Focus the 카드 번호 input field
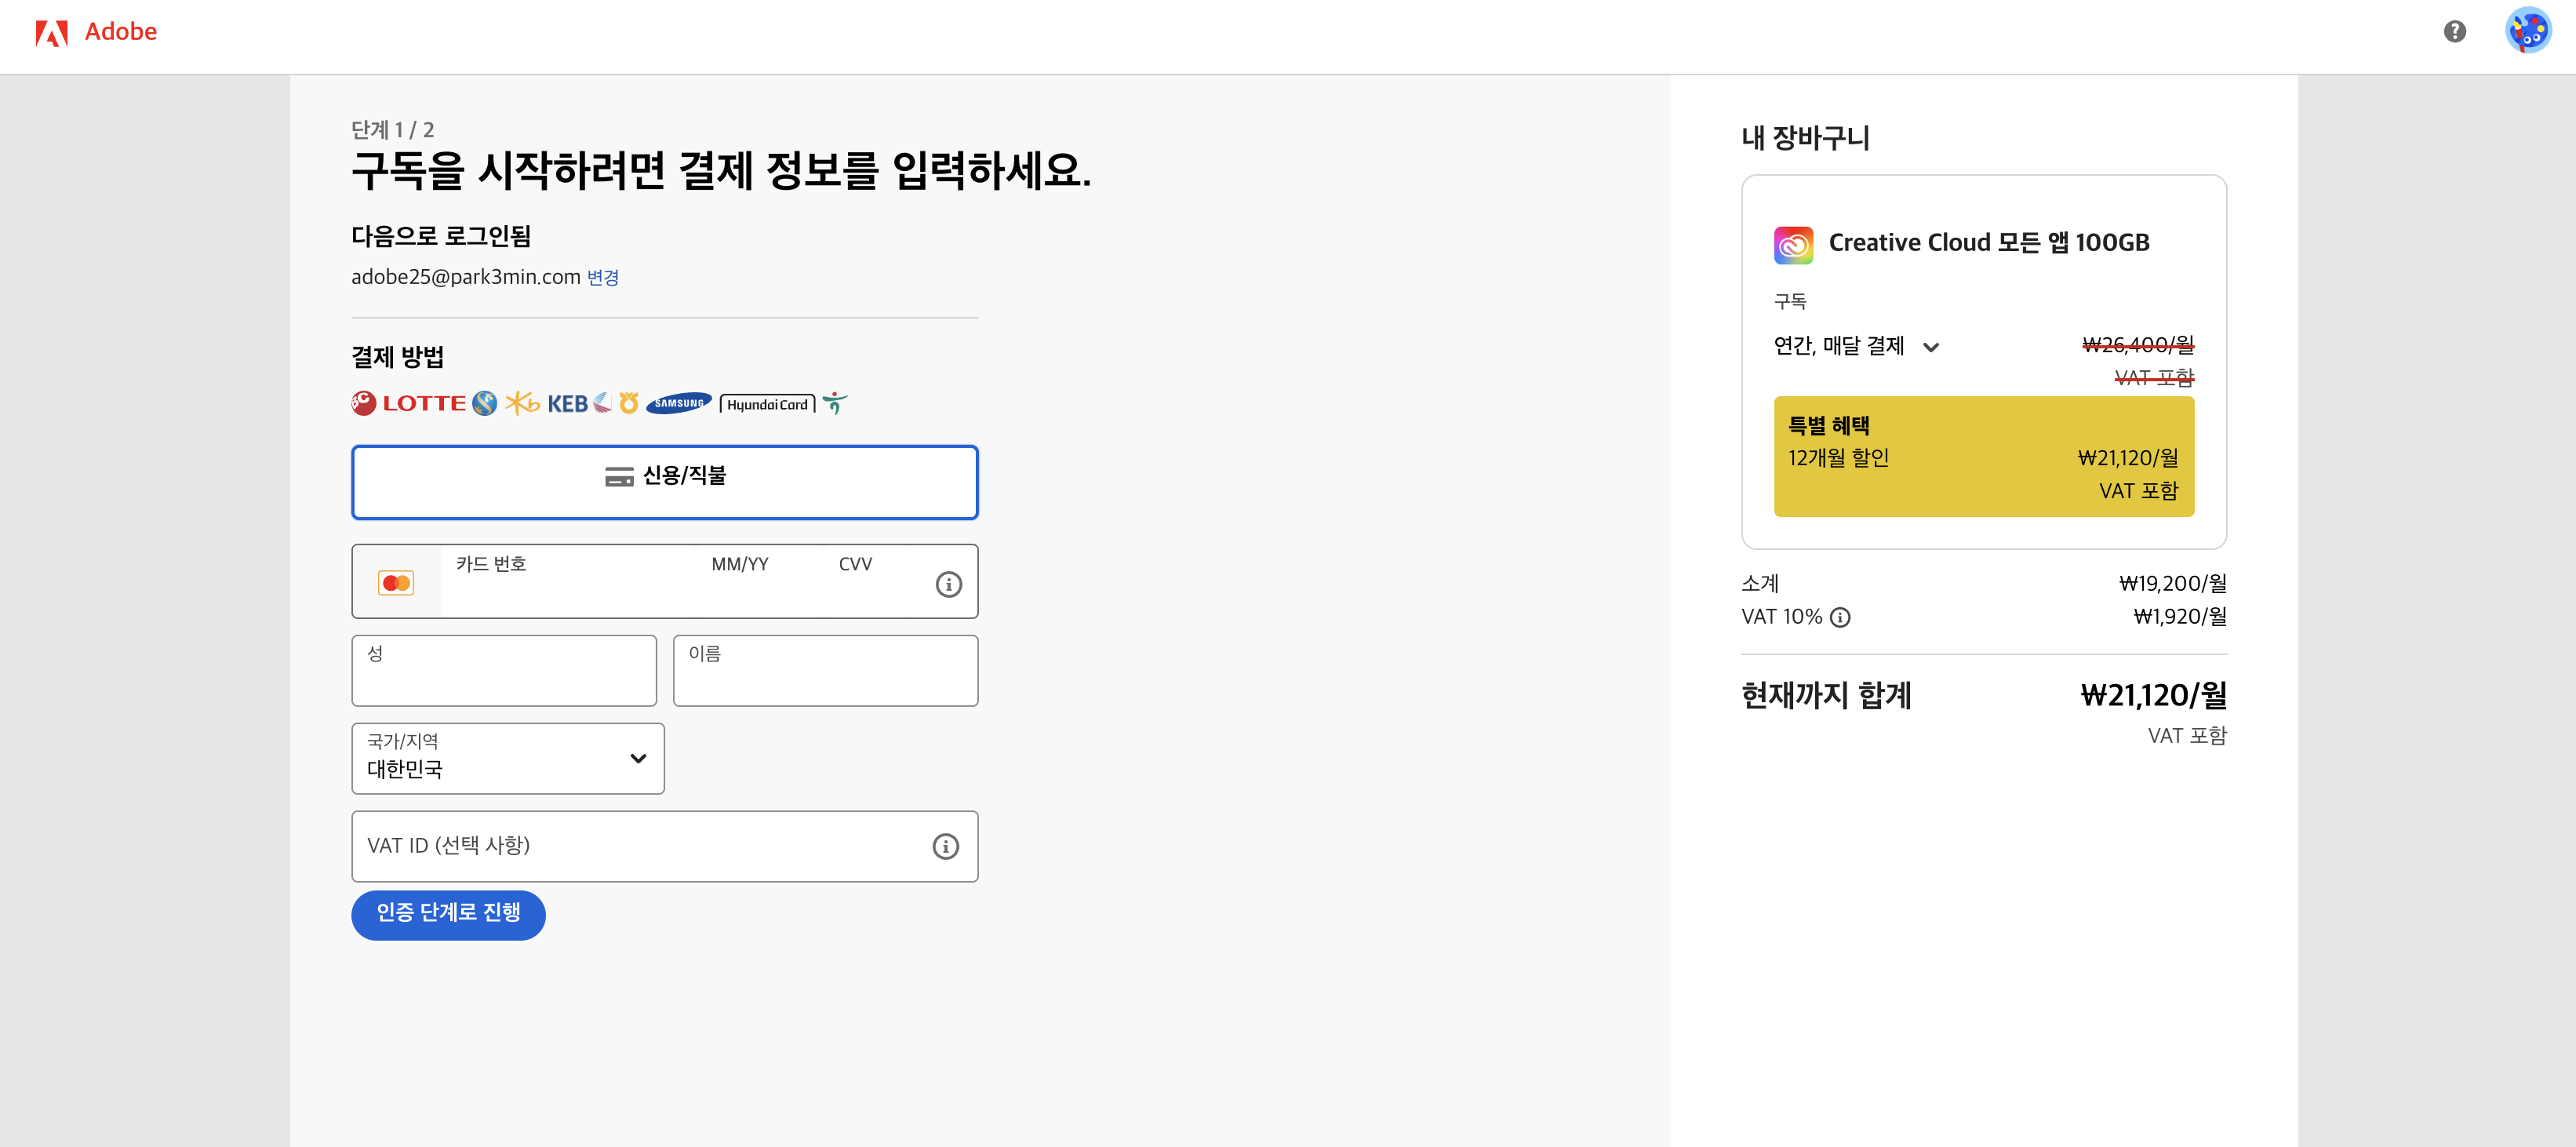The height and width of the screenshot is (1147, 2576). point(565,592)
